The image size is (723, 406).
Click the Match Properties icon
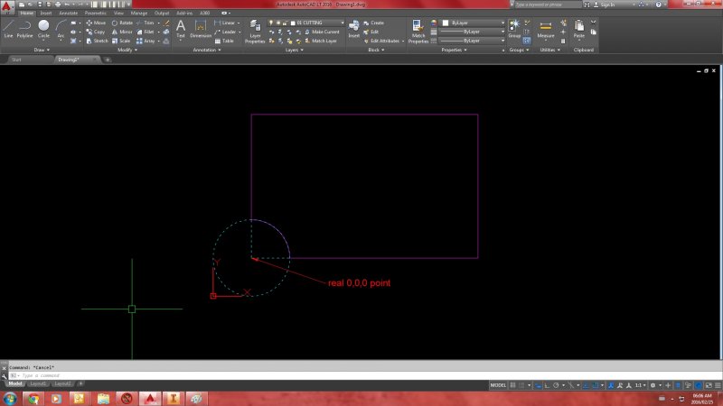(418, 30)
